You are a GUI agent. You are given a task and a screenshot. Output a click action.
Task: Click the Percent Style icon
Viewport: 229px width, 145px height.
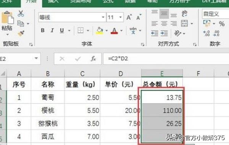[222, 24]
